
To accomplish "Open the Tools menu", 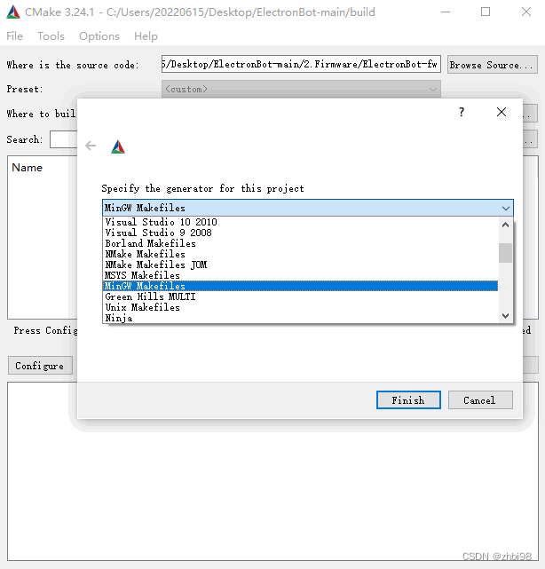I will coord(51,36).
